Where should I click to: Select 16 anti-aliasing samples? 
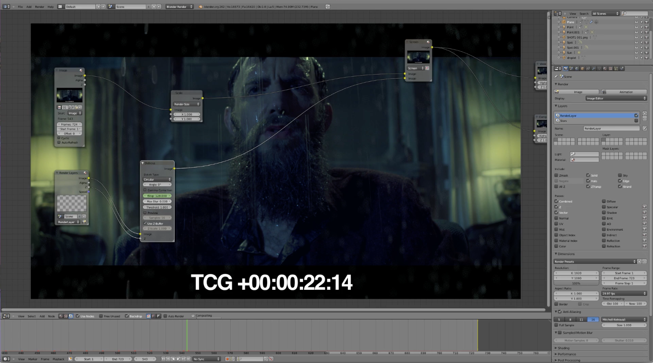(593, 319)
